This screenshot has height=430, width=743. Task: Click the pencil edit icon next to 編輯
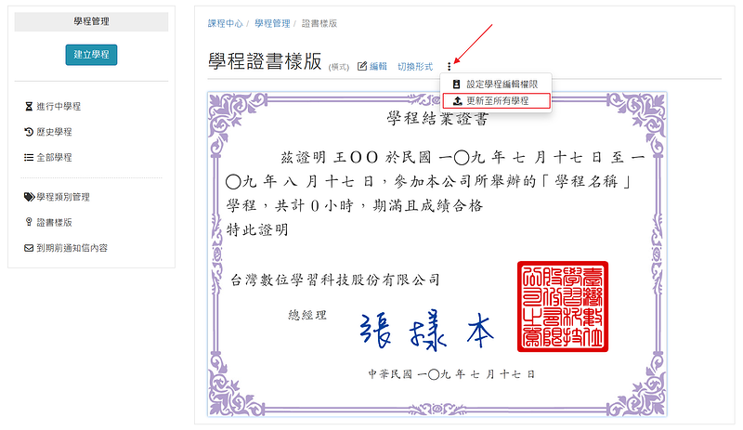click(362, 66)
